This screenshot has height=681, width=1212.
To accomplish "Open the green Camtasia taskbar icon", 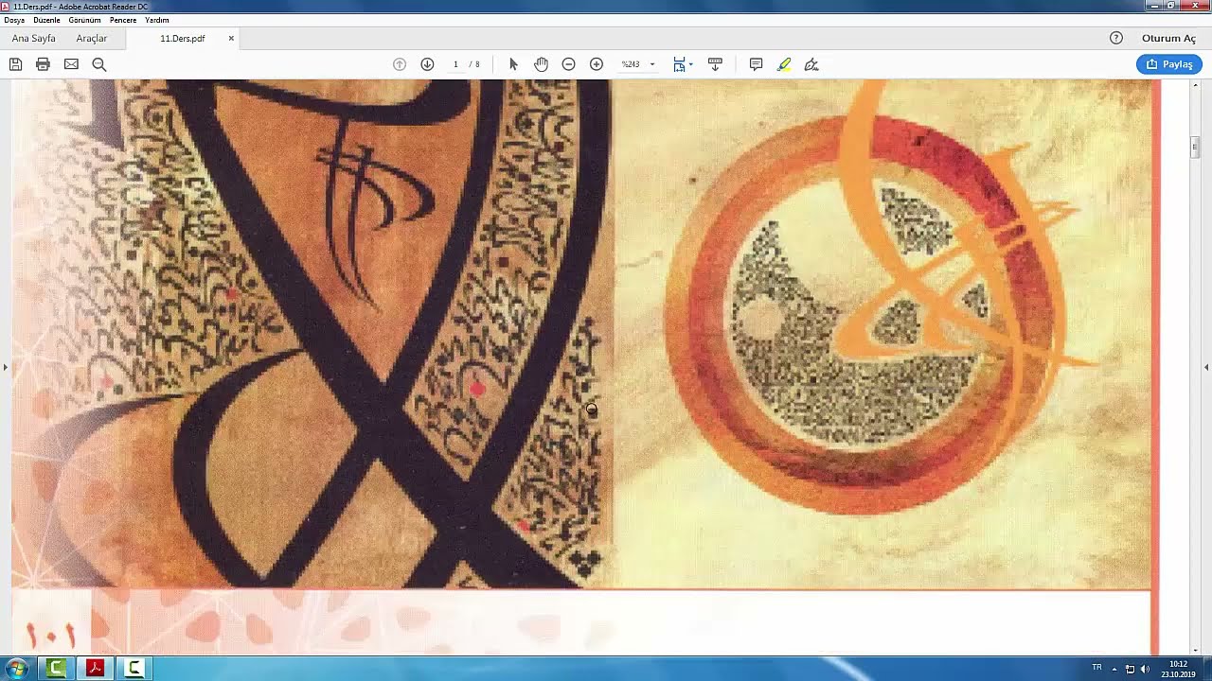I will click(x=57, y=669).
